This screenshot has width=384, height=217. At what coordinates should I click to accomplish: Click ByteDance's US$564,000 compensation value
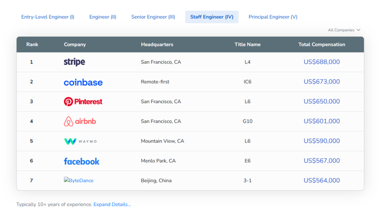(x=322, y=180)
